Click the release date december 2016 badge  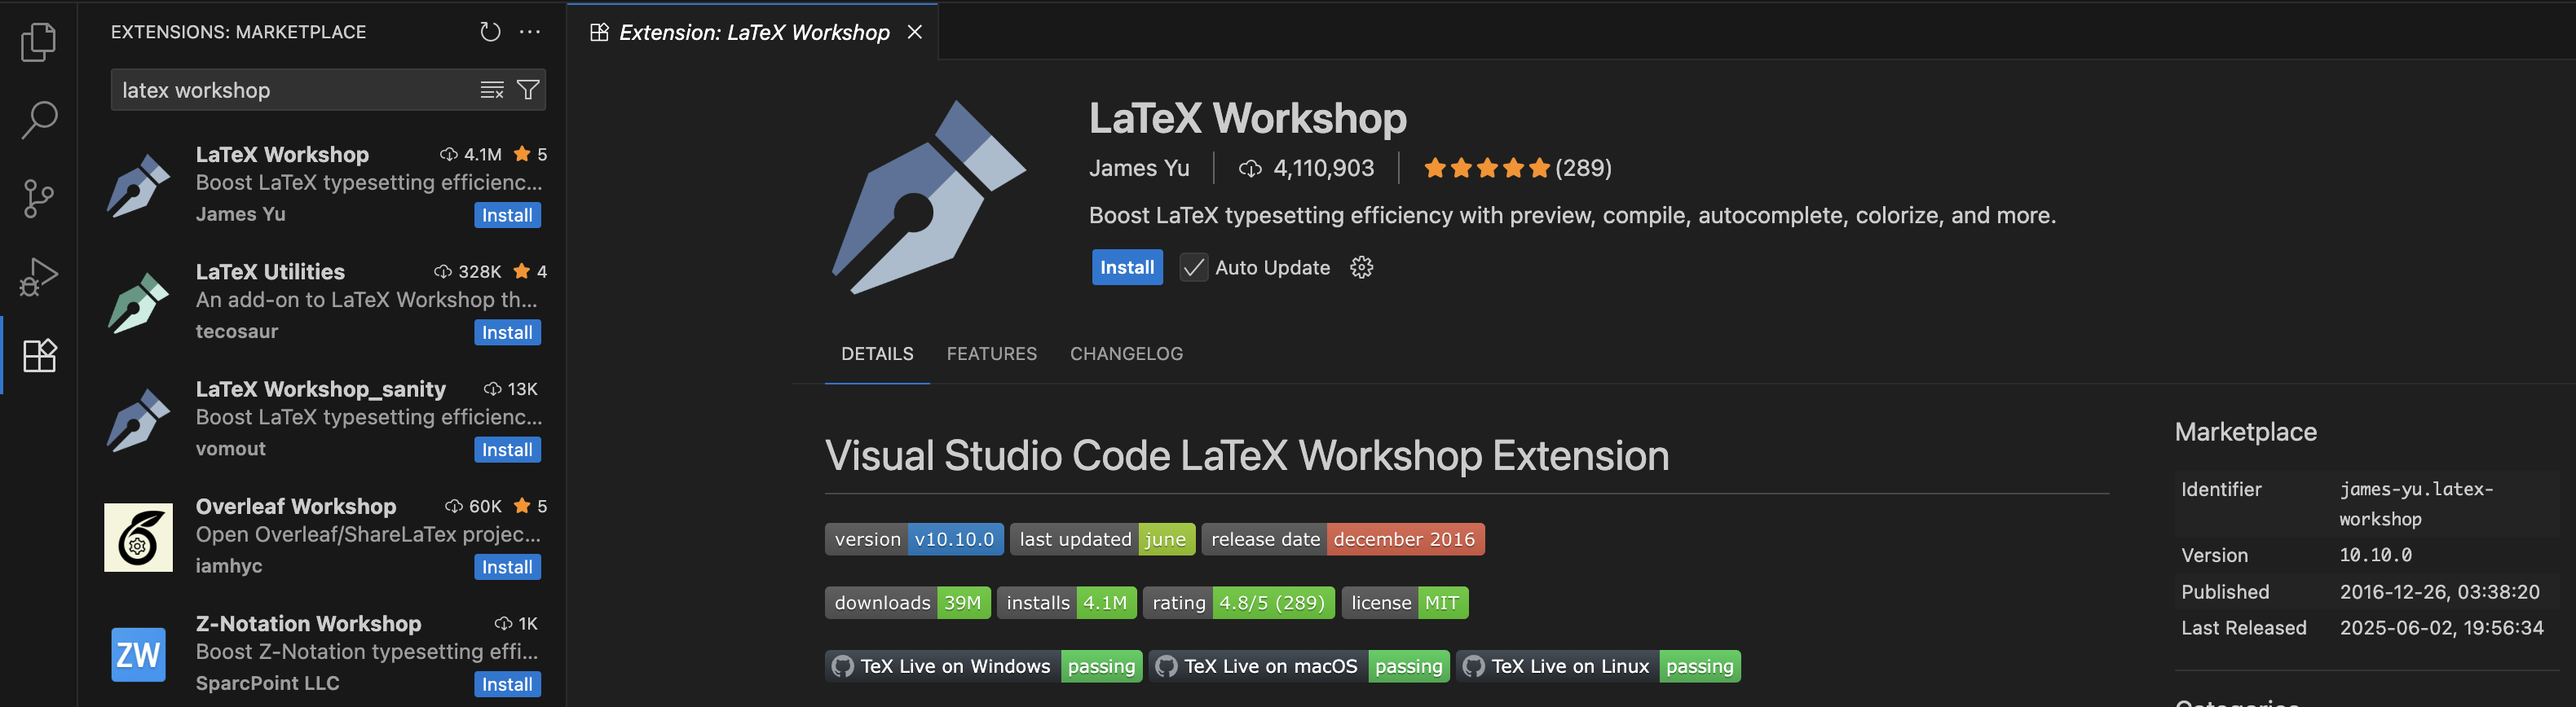tap(1343, 539)
